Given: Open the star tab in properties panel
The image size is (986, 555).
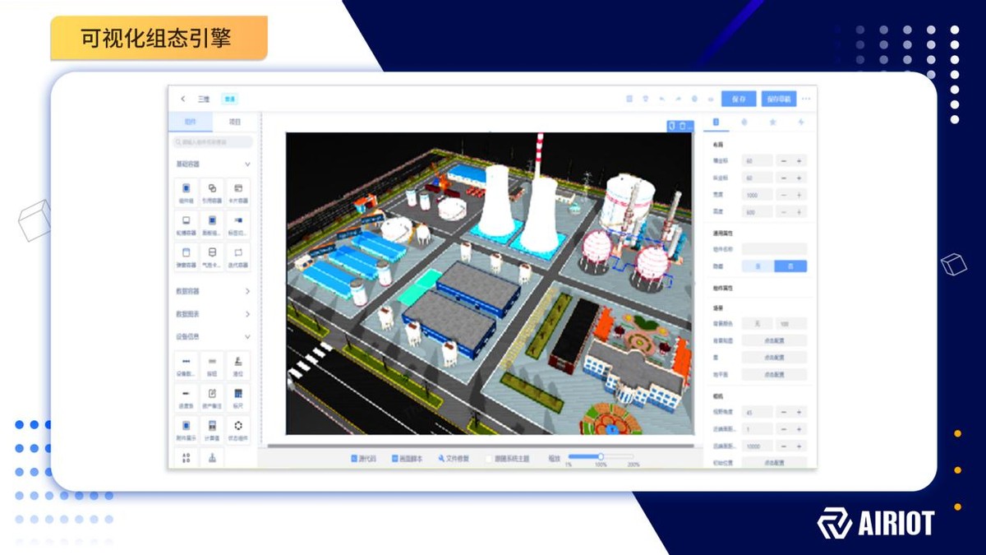Looking at the screenshot, I should click(x=772, y=122).
